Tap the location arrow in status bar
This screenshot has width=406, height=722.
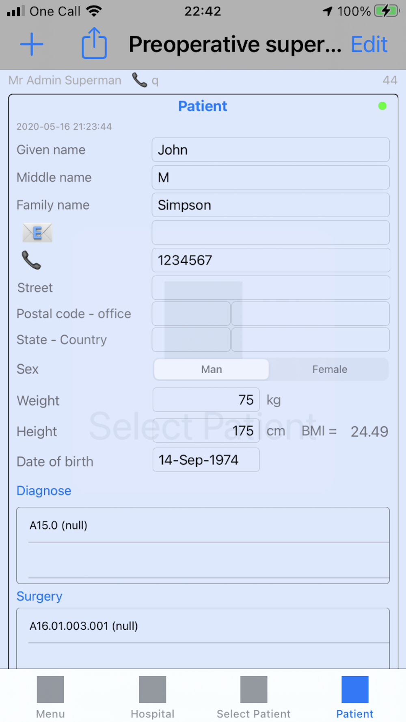pyautogui.click(x=327, y=11)
